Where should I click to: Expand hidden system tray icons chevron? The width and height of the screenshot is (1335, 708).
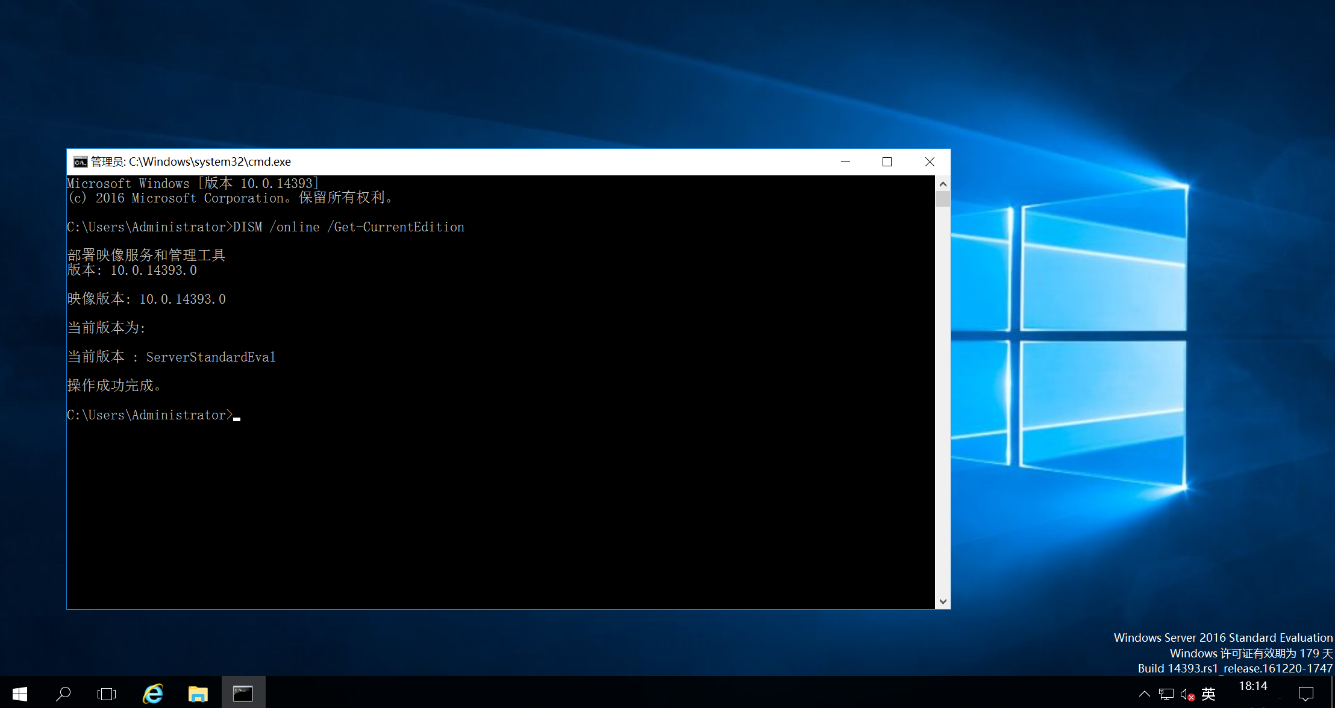coord(1145,694)
